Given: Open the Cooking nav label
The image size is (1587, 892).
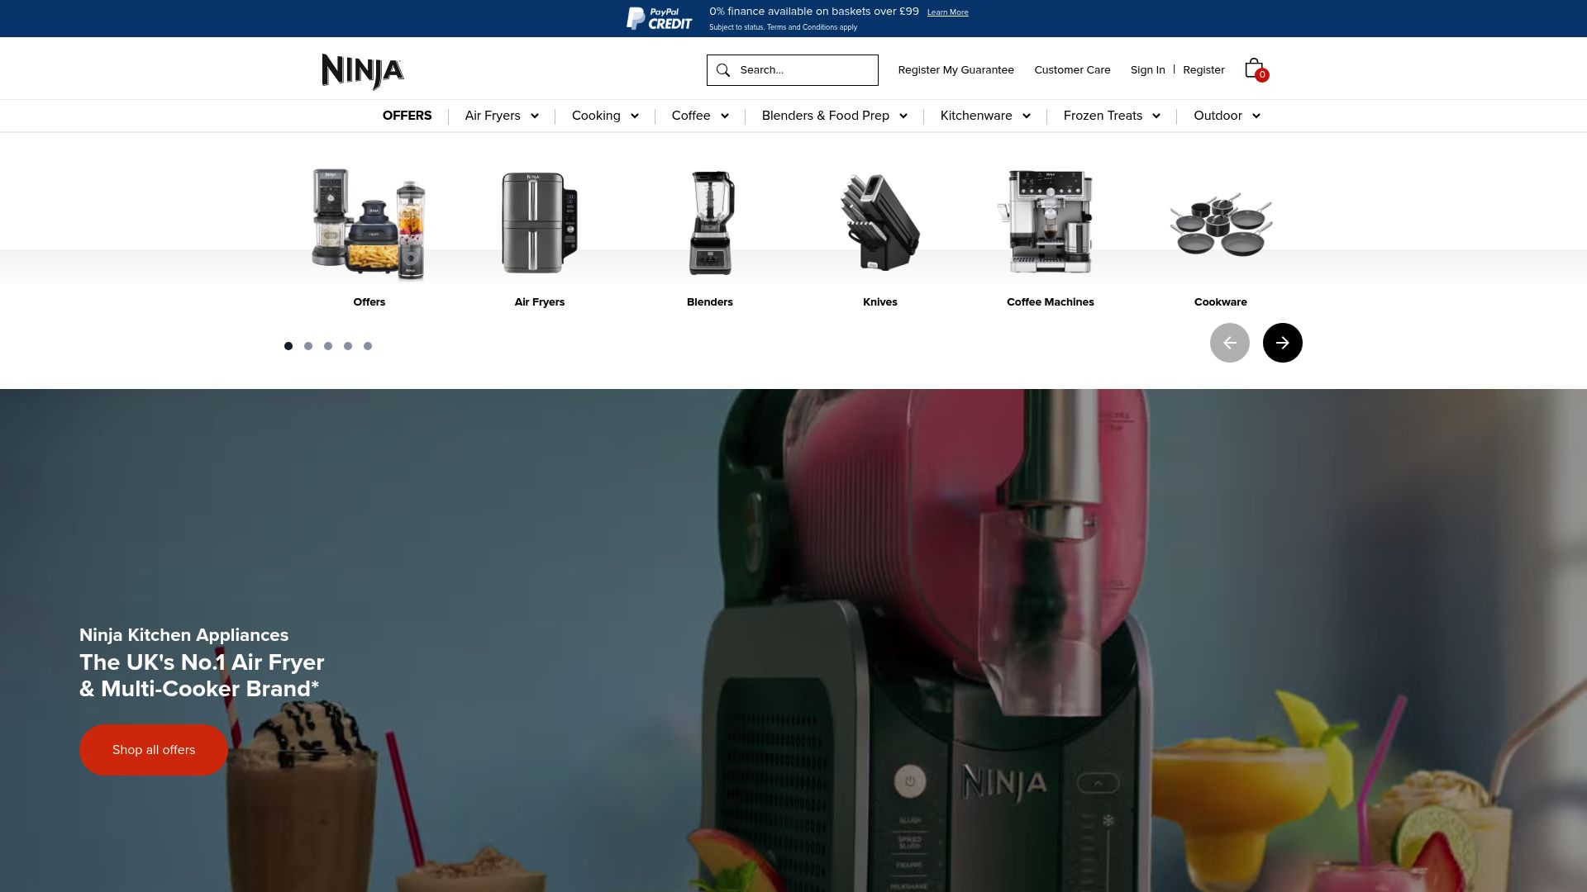Looking at the screenshot, I should click(x=596, y=116).
